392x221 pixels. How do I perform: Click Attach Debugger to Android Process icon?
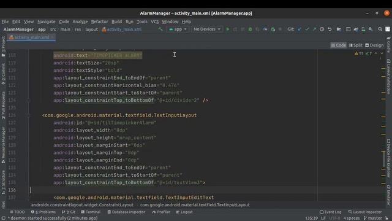273,29
